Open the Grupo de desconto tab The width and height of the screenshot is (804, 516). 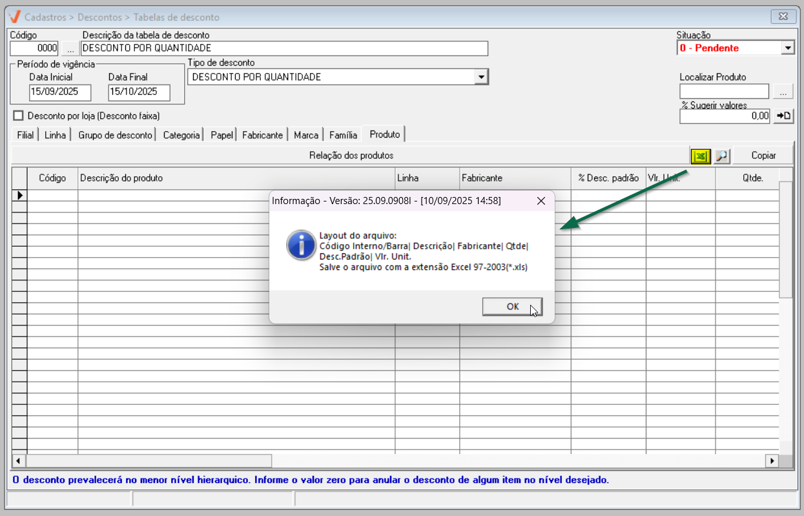115,135
